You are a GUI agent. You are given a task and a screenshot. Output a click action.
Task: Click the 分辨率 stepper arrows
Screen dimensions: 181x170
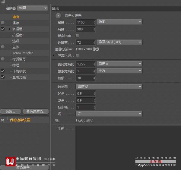[x=94, y=43]
